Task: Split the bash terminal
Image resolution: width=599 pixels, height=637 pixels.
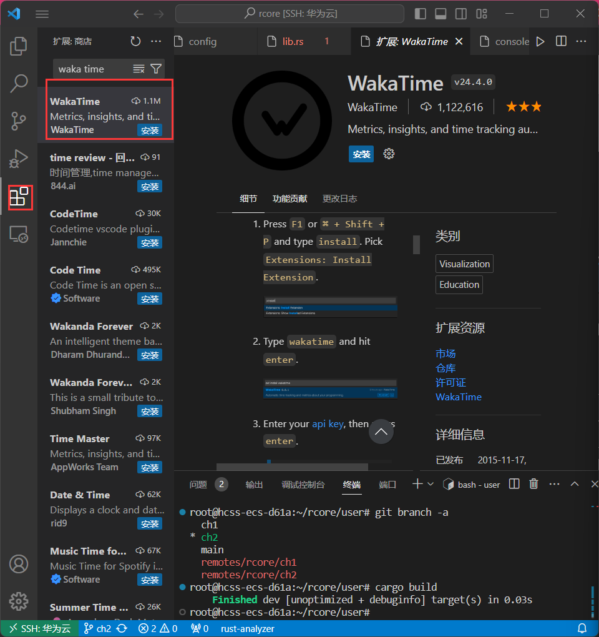Action: [514, 483]
